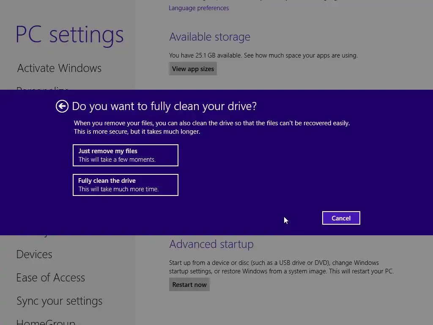433x325 pixels.
Task: Click the PC settings title
Action: 70,35
